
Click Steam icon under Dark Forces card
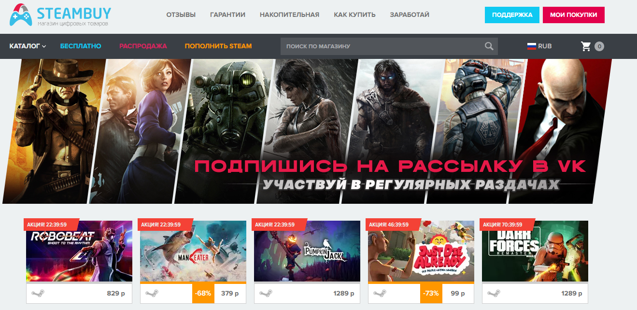(x=494, y=293)
